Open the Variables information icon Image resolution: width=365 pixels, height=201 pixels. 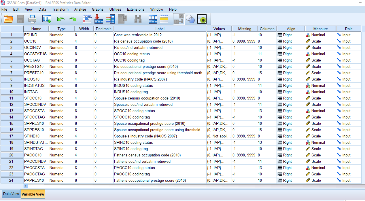pyautogui.click(x=110, y=19)
